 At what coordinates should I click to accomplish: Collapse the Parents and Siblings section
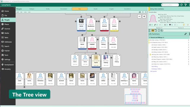point(150,38)
